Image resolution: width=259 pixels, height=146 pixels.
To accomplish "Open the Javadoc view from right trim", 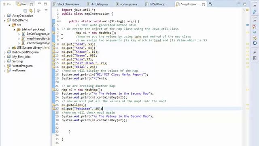I will (255, 32).
